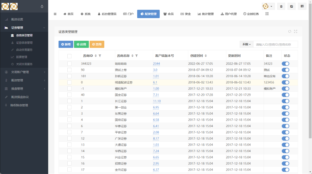Expand the 操盘管理 sidebar section

pos(24,89)
